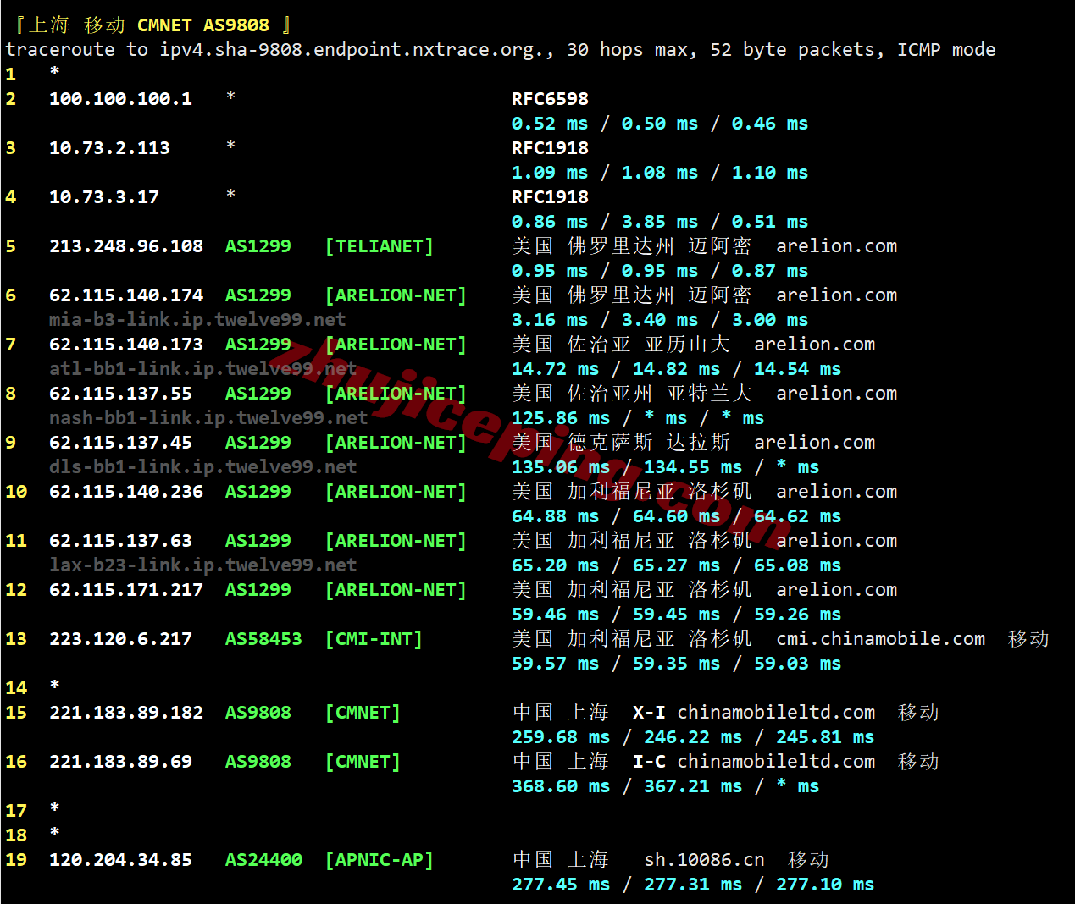1075x904 pixels.
Task: Click hostname atl-bb1-link.ip.twelve99.net
Action: (202, 369)
